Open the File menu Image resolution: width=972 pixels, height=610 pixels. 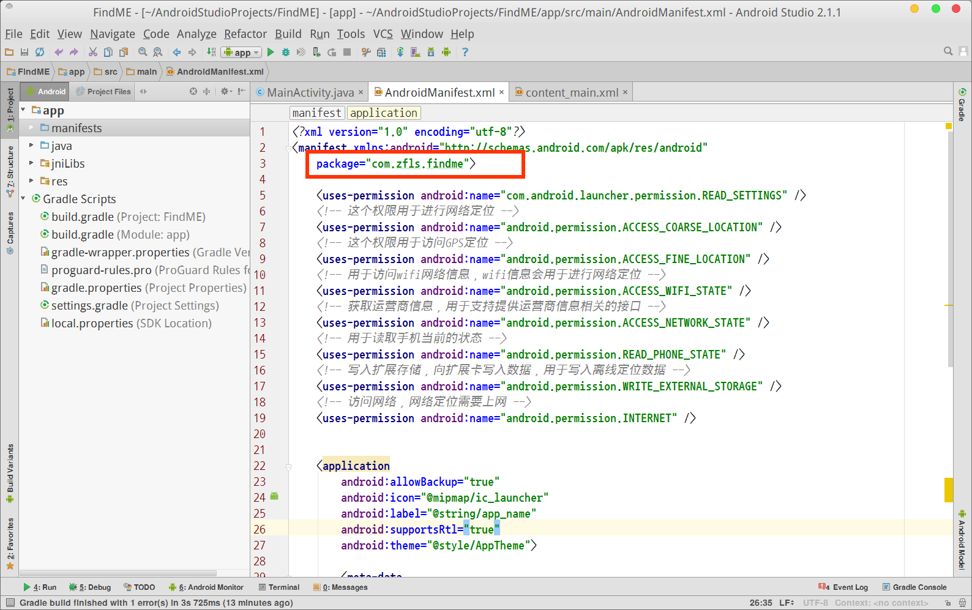point(13,34)
